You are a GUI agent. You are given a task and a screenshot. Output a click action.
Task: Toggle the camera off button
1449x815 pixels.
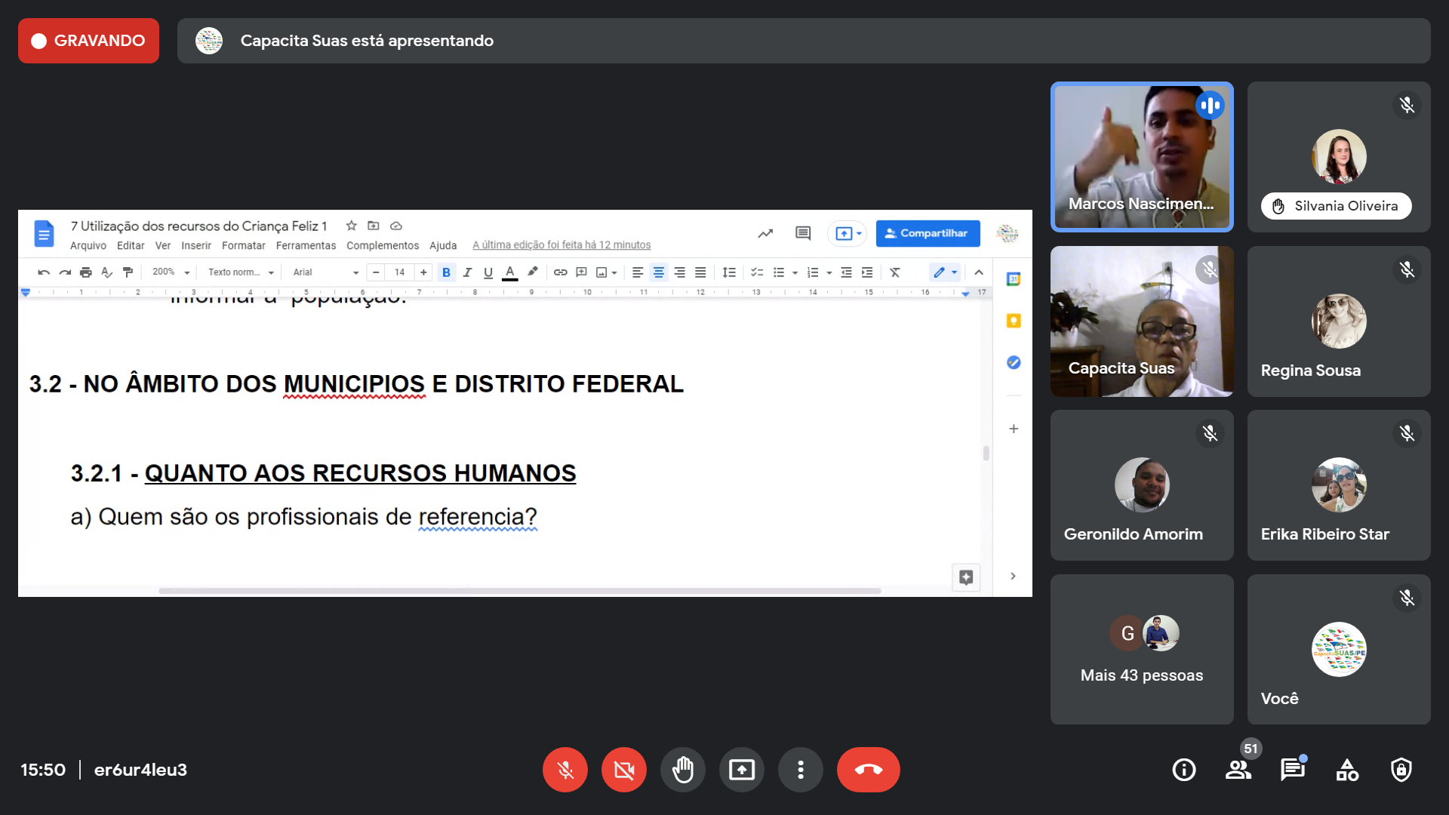624,770
